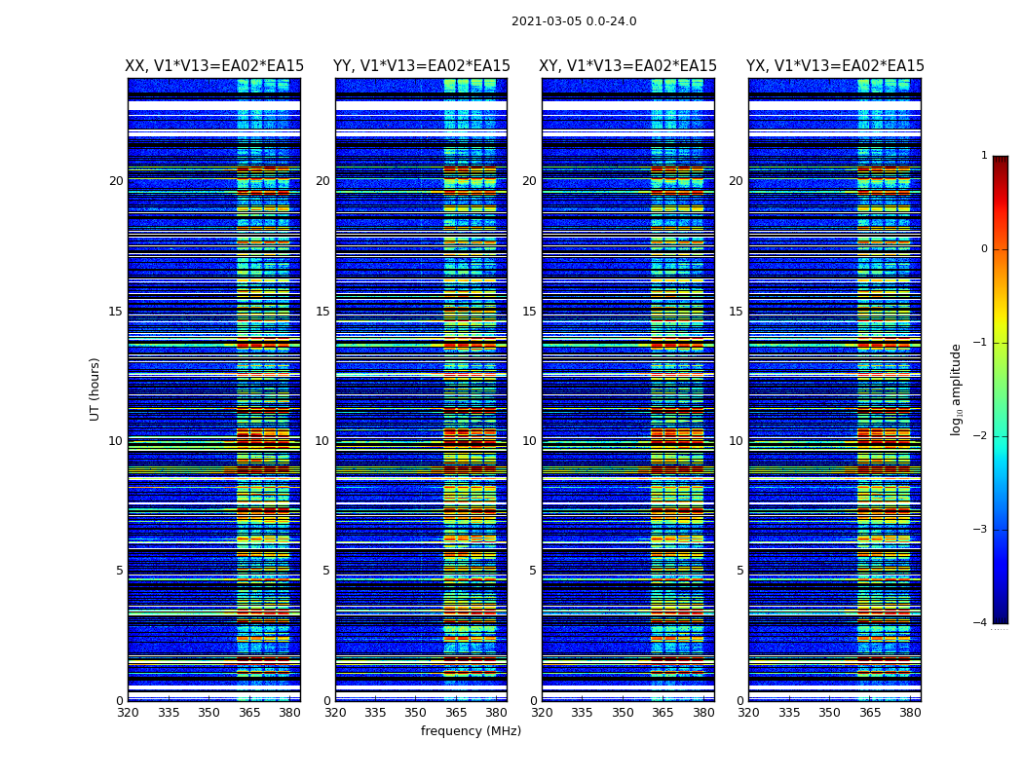This screenshot has height=779, width=1023.
Task: Select the log10 amplitude colorbar label
Action: click(x=957, y=389)
